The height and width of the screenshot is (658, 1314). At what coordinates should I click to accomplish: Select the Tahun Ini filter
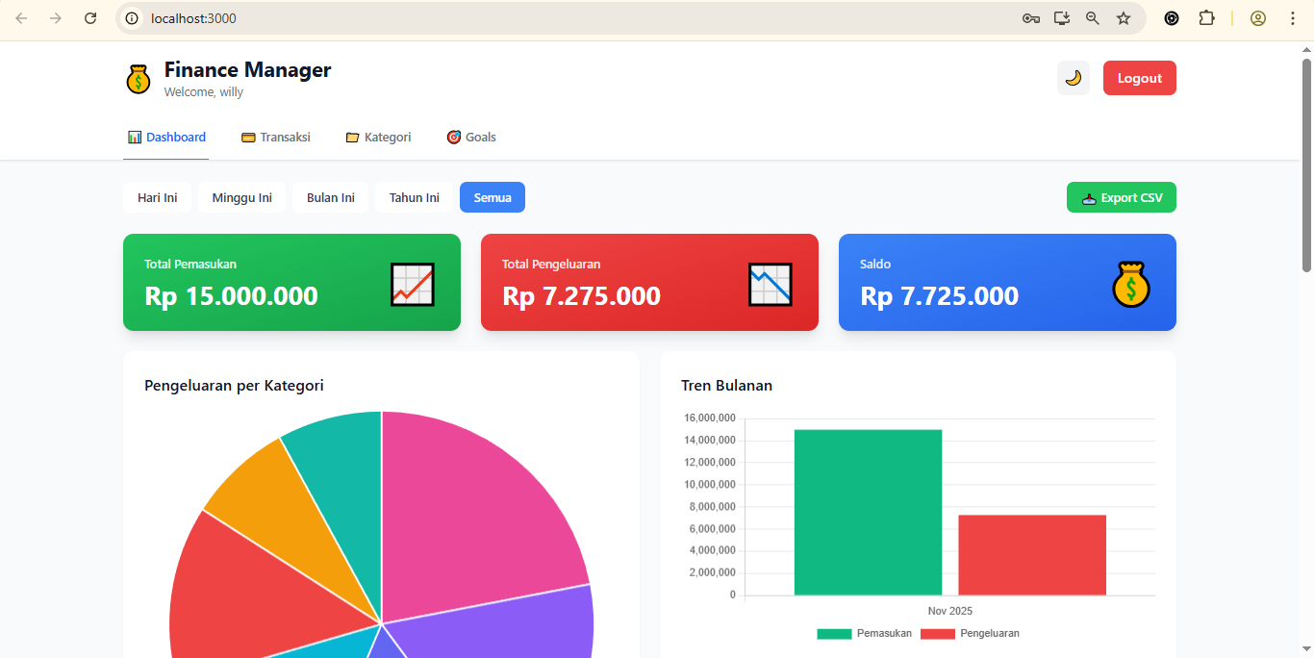point(414,197)
